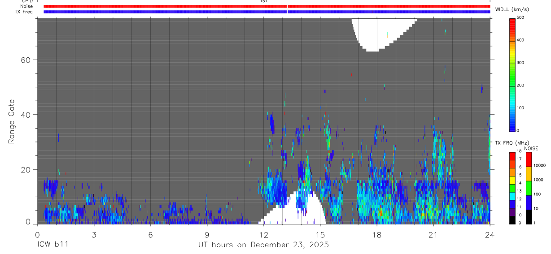Click the '300' tick on the width colorbar
551x254 pixels.
(520, 63)
